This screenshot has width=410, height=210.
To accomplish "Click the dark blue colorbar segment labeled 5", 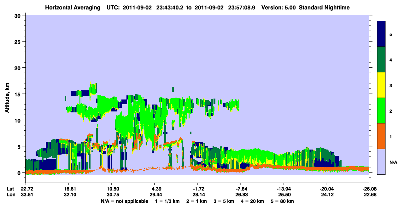I will coord(381,34).
